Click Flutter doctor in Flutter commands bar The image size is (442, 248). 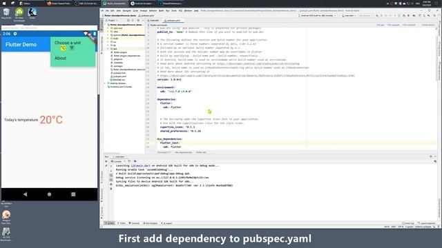click(x=428, y=25)
